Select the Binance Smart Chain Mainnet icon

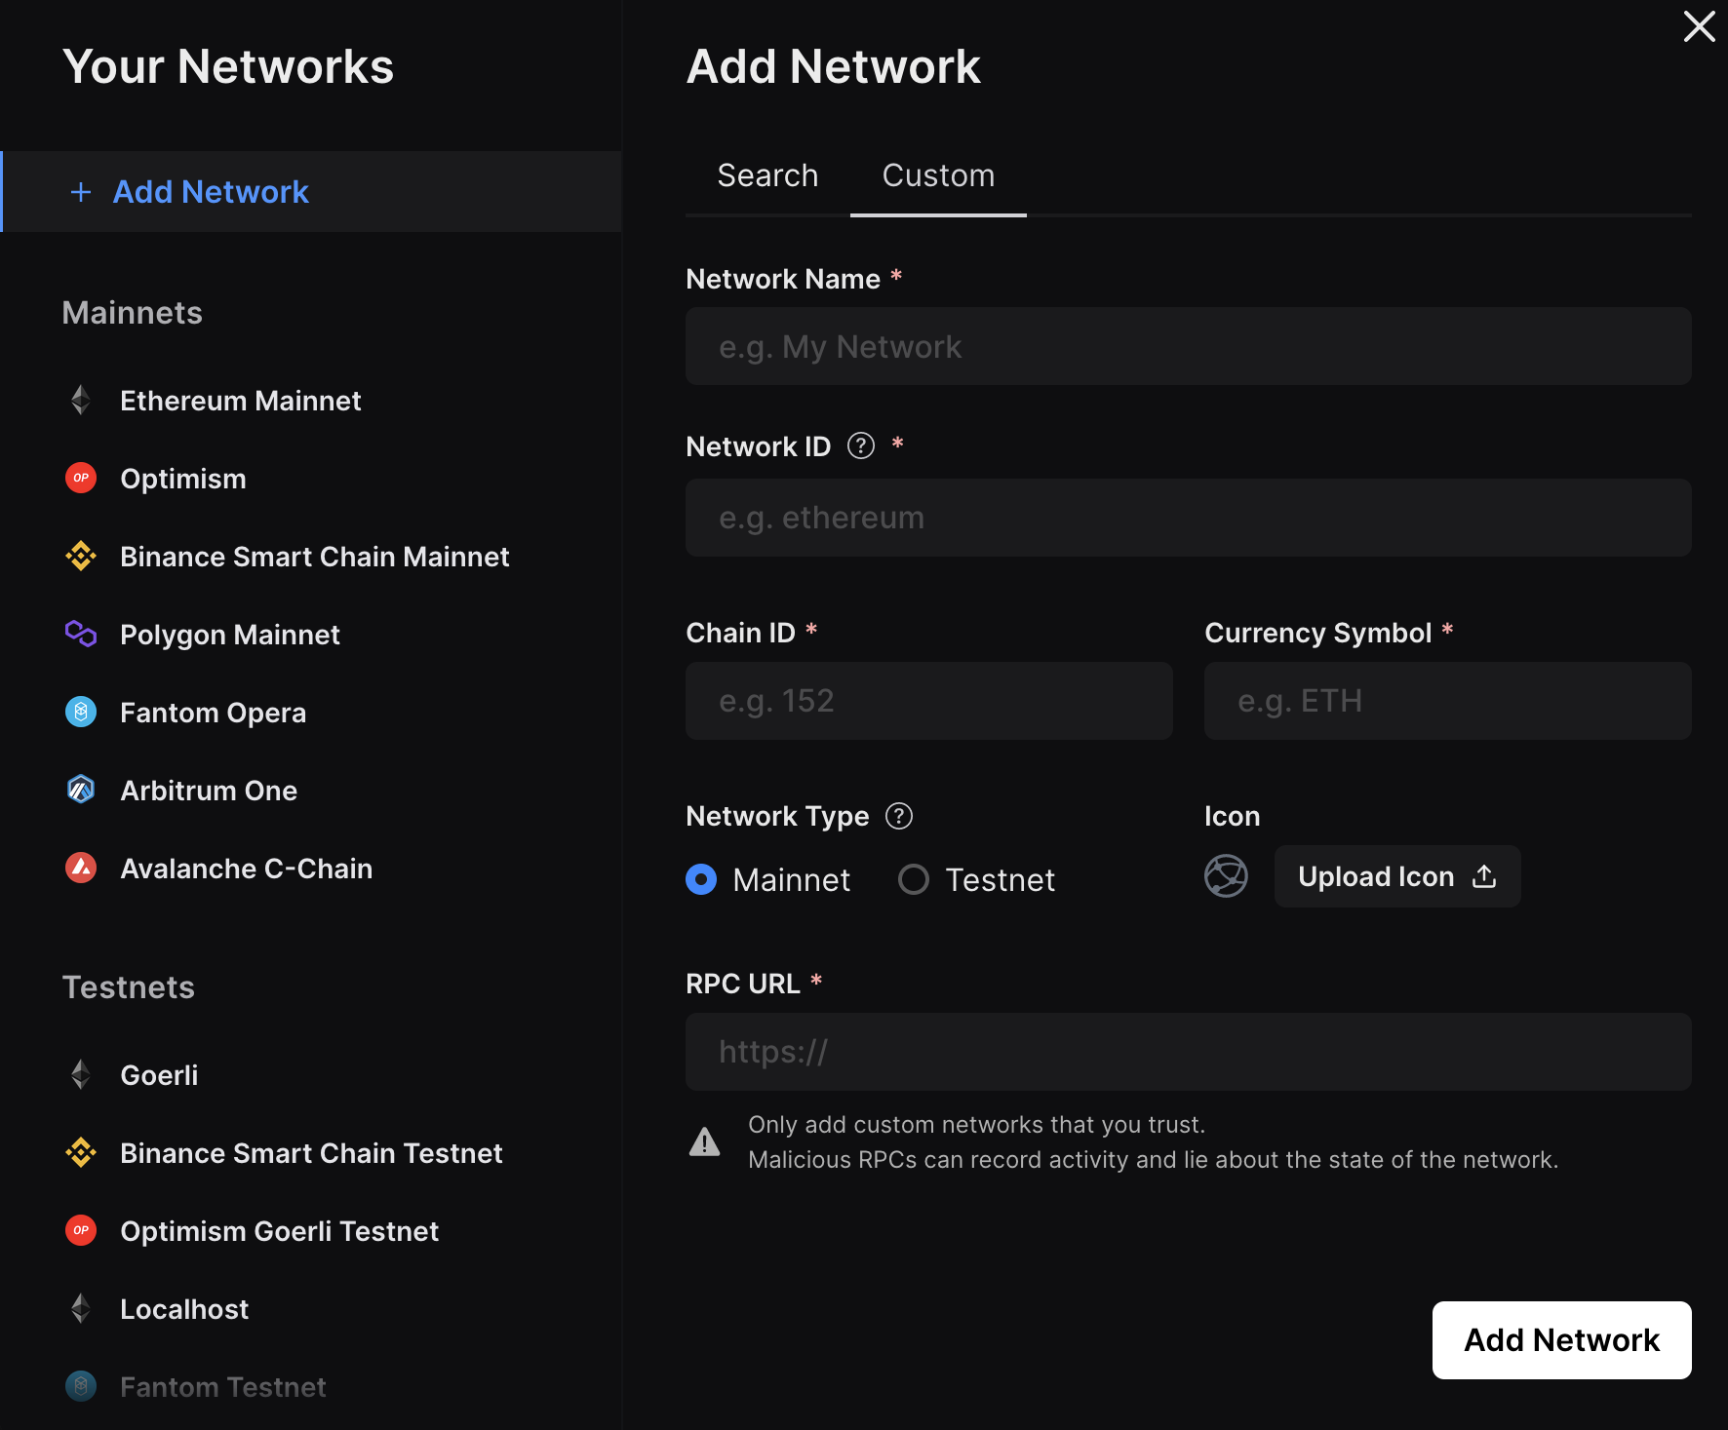[x=81, y=556]
